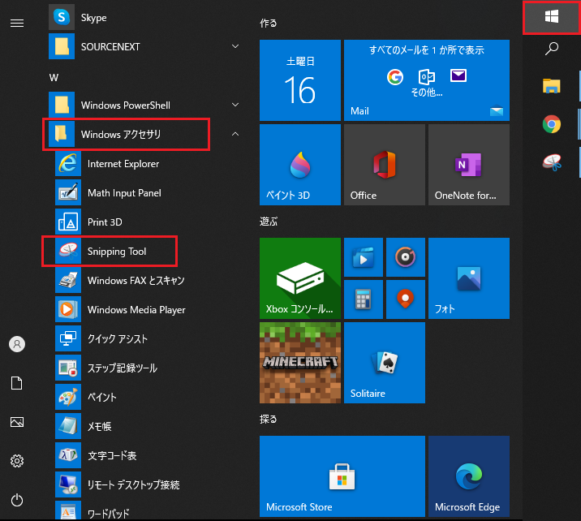Open the Calculator small tile
Screen dimensions: 581x521
364,299
